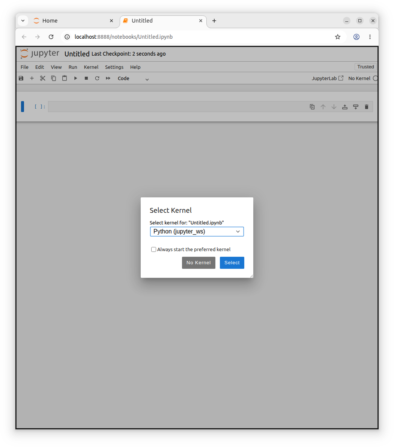Run the selected cell play icon
The image size is (394, 447).
coord(75,78)
